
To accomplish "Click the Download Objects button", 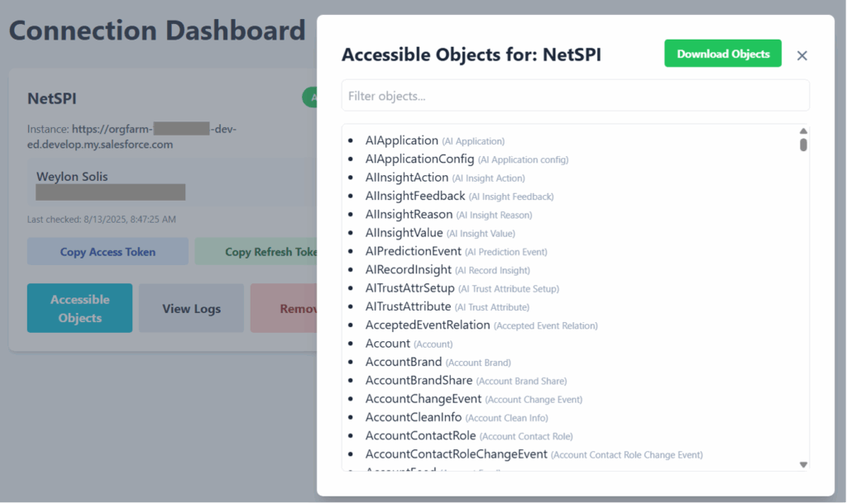I will (x=723, y=54).
